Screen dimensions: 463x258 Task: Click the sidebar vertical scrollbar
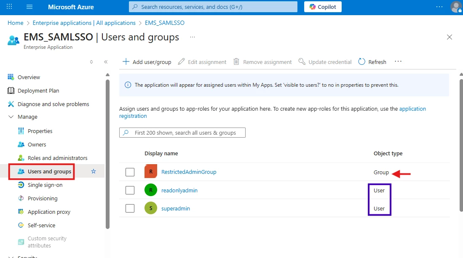pos(107,154)
